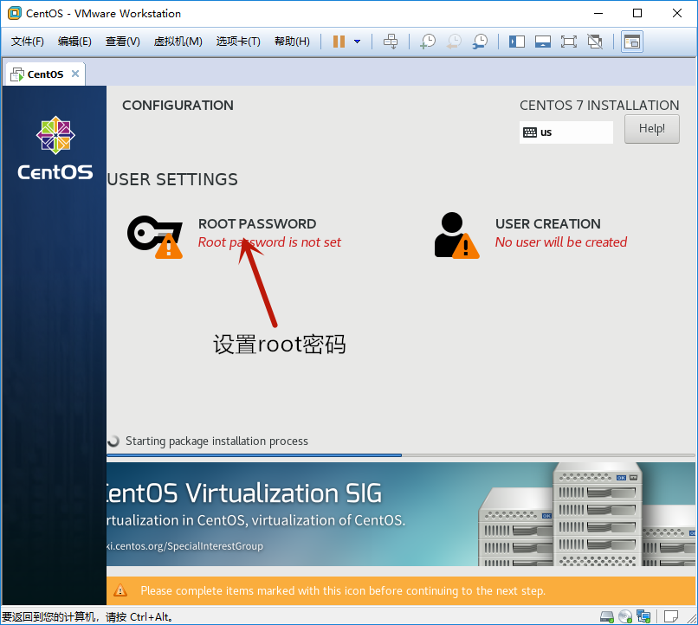
Task: Click the CentOS logo in the sidebar
Action: tap(55, 149)
